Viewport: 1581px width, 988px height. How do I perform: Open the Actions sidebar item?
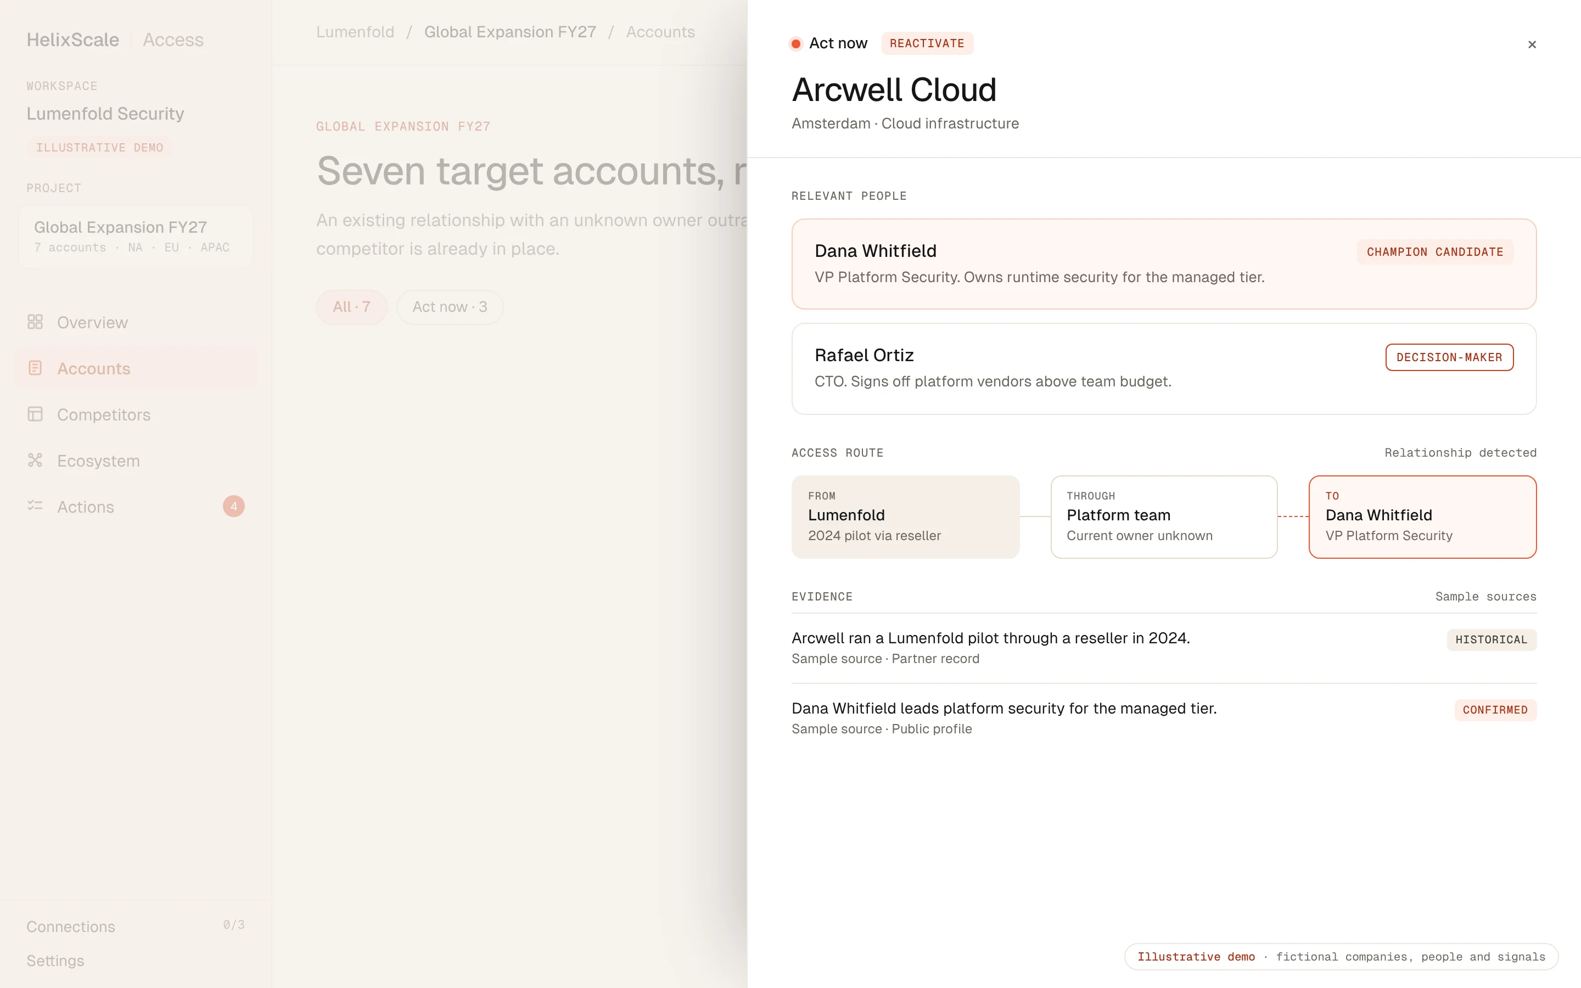point(136,507)
